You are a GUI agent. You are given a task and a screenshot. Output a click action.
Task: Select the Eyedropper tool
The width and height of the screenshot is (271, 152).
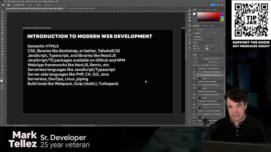click(x=2, y=30)
